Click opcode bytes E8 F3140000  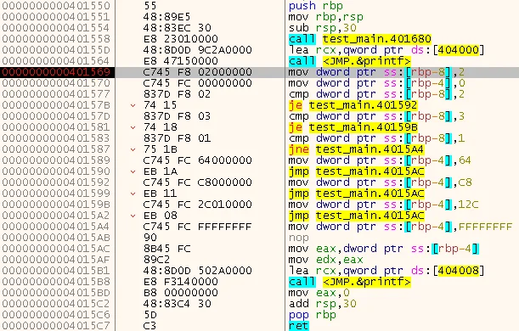[x=181, y=282]
